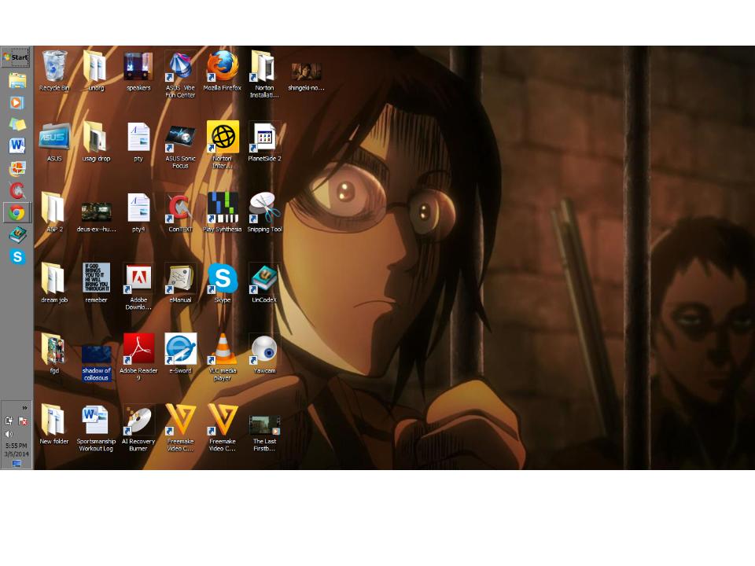Open Sticky Notes from the taskbar

tap(17, 124)
